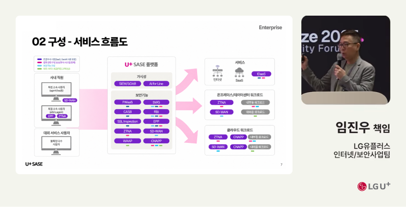
Task: Click the '서비스' box heading
Action: pos(240,63)
